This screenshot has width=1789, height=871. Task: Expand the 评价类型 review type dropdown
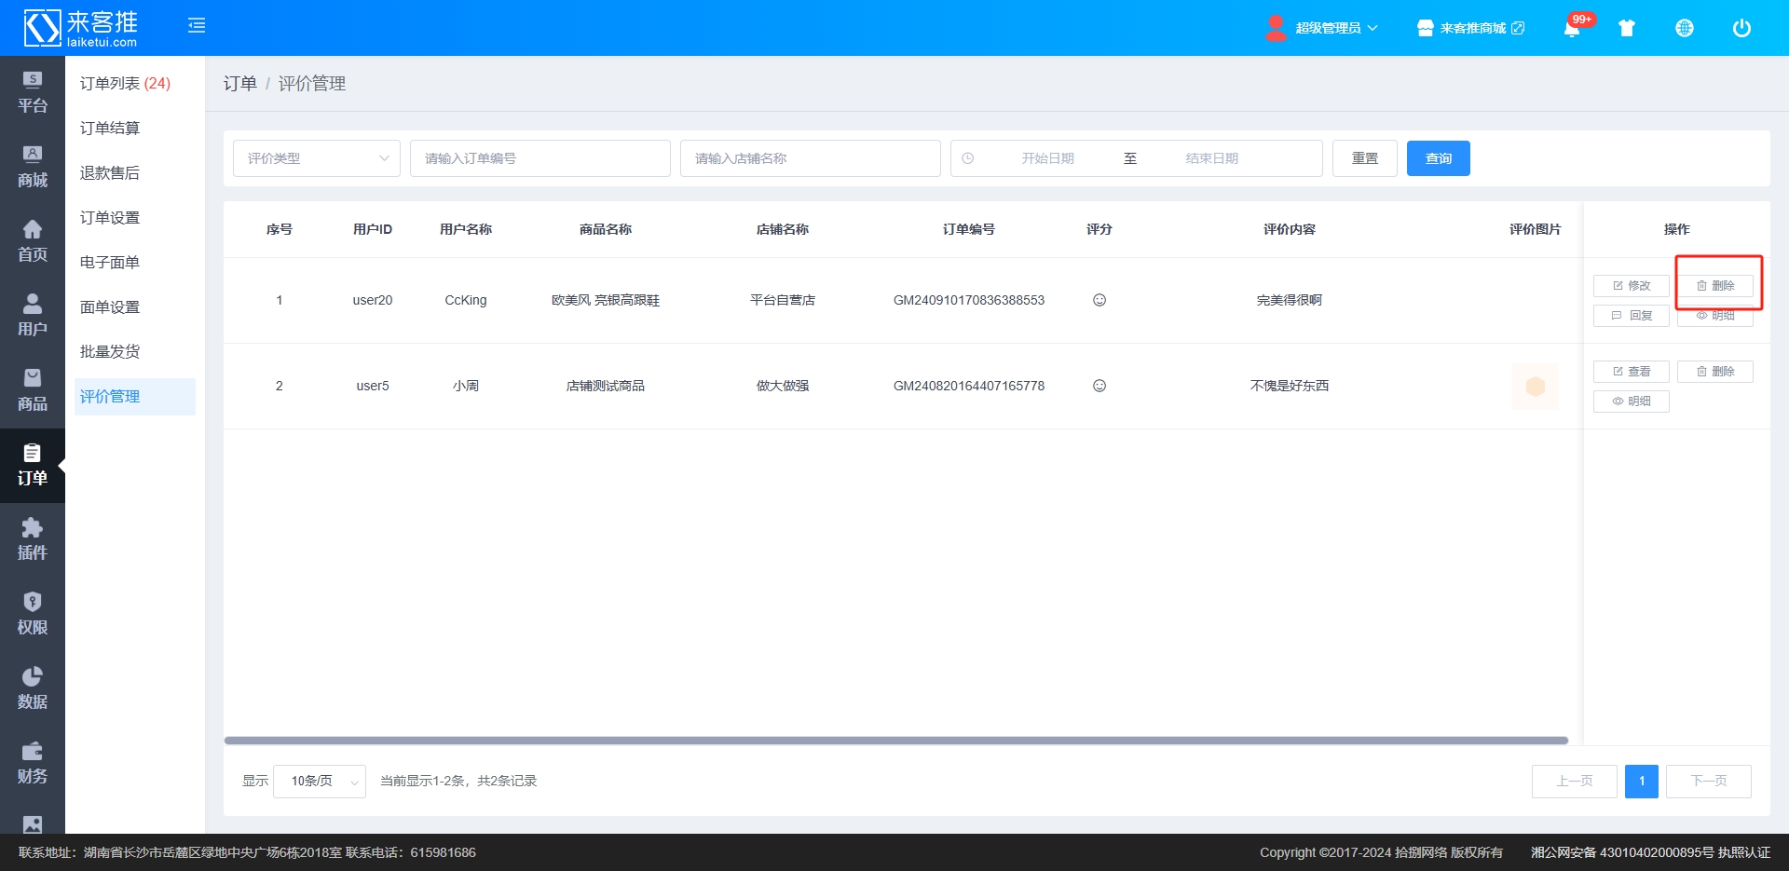[x=316, y=158]
